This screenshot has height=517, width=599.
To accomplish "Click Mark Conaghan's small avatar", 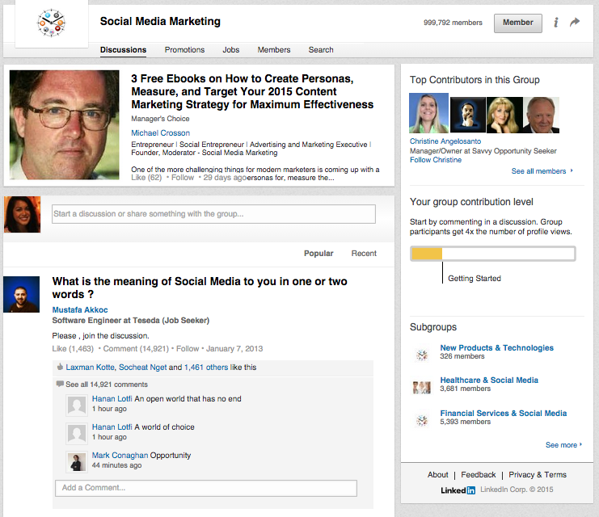I will (x=77, y=461).
